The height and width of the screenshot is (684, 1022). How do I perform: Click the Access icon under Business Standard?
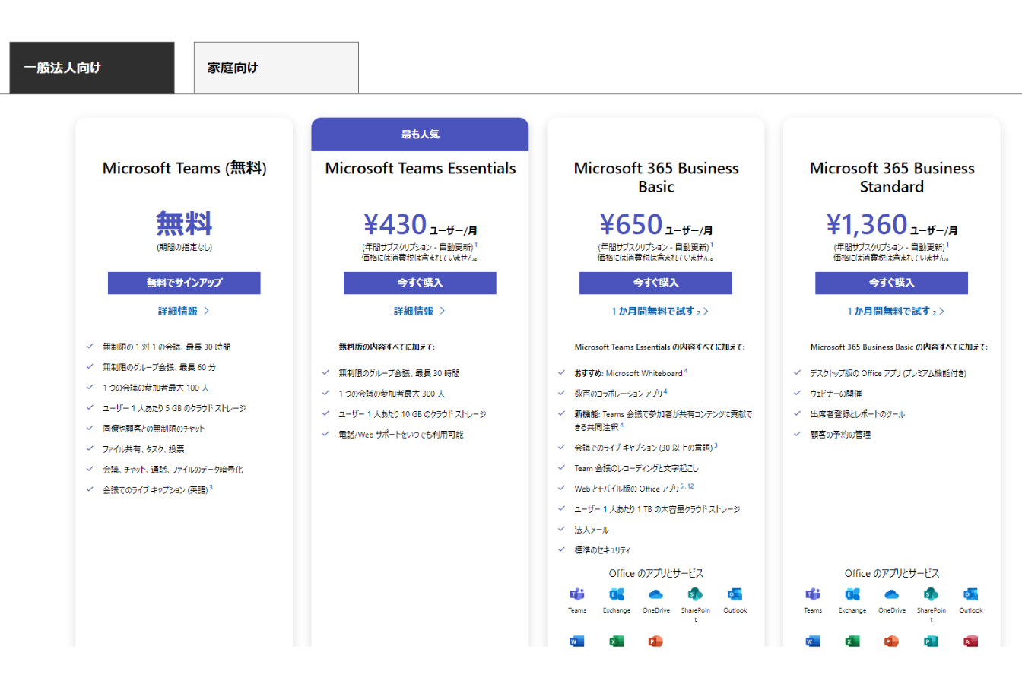(970, 641)
